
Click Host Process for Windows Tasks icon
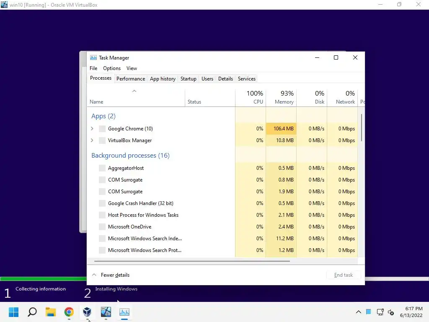[102, 215]
